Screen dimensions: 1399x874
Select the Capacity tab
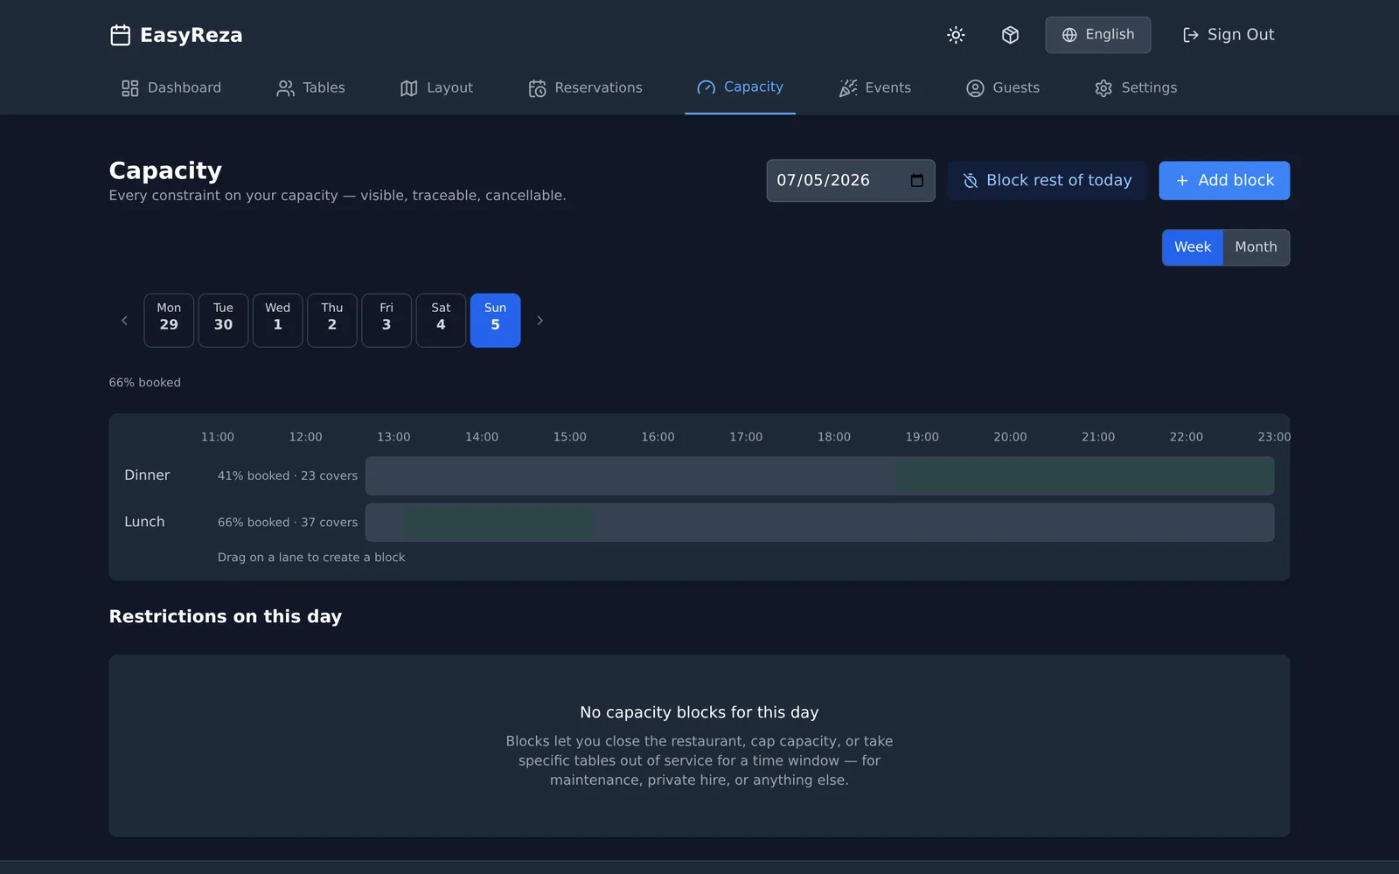(740, 87)
